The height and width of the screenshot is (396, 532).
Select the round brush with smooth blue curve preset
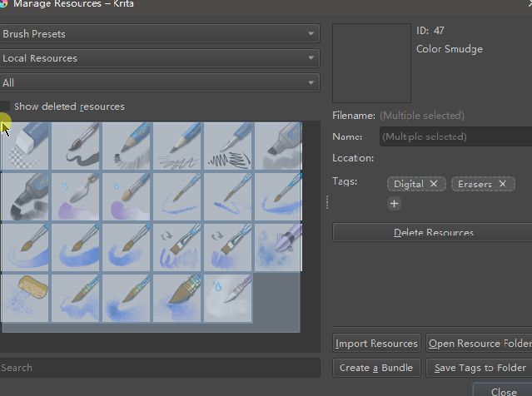pyautogui.click(x=25, y=248)
